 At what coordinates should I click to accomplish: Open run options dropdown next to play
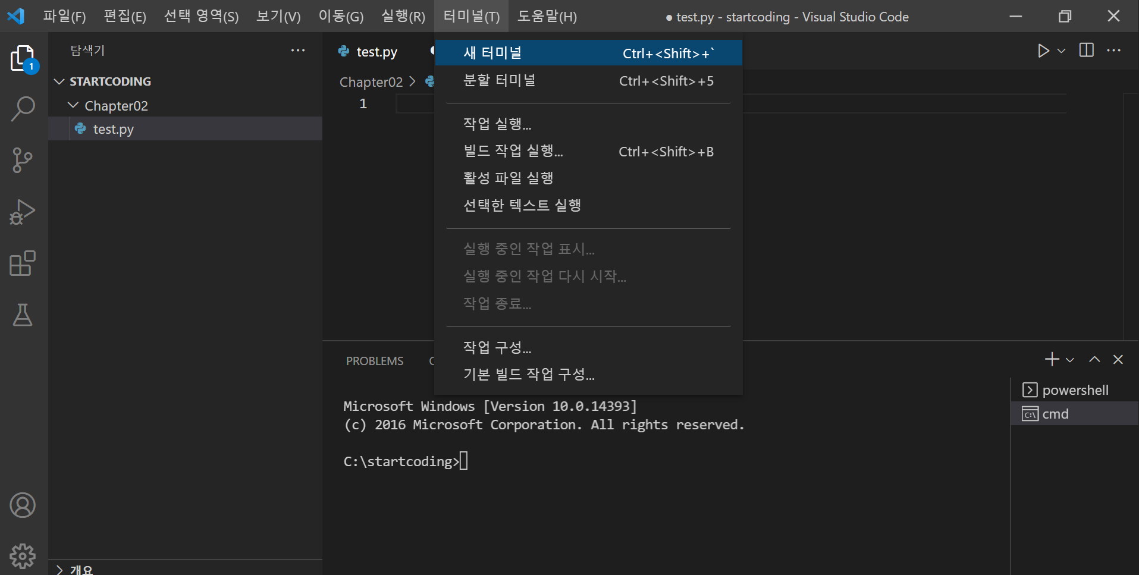pyautogui.click(x=1062, y=51)
